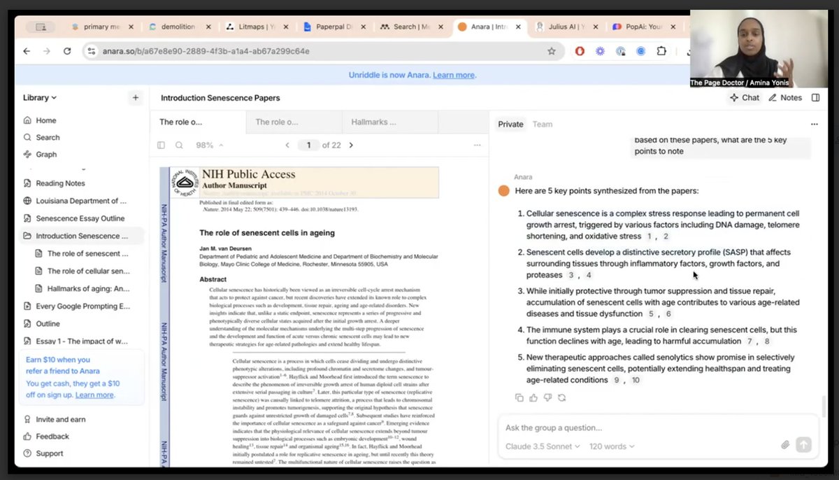The height and width of the screenshot is (480, 839).
Task: Open the Claude 3.5 Sonnet model dropdown
Action: coord(543,446)
